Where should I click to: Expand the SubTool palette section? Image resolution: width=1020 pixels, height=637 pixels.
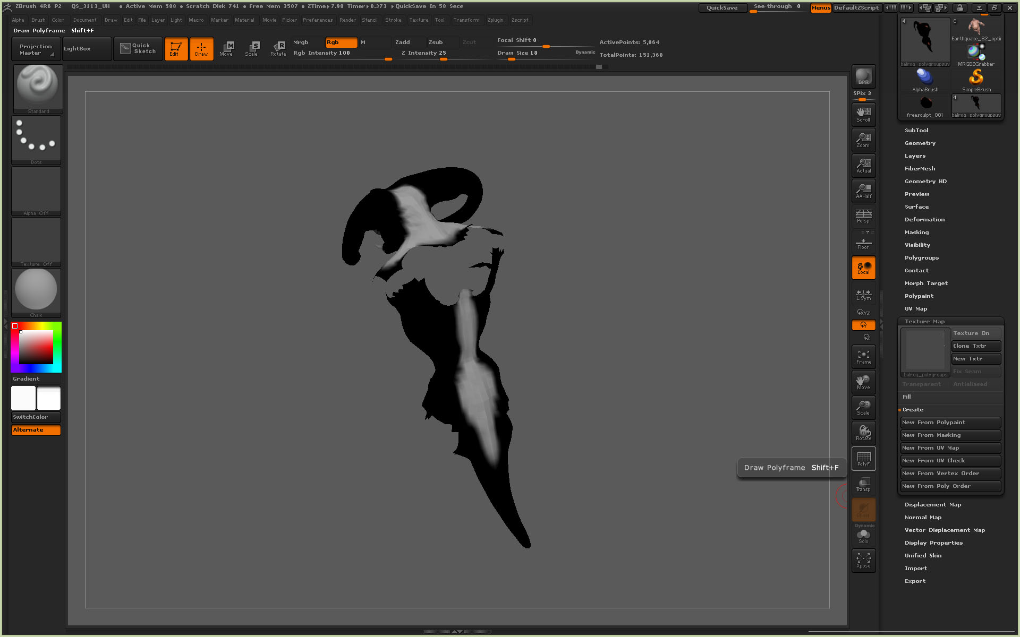tap(916, 131)
